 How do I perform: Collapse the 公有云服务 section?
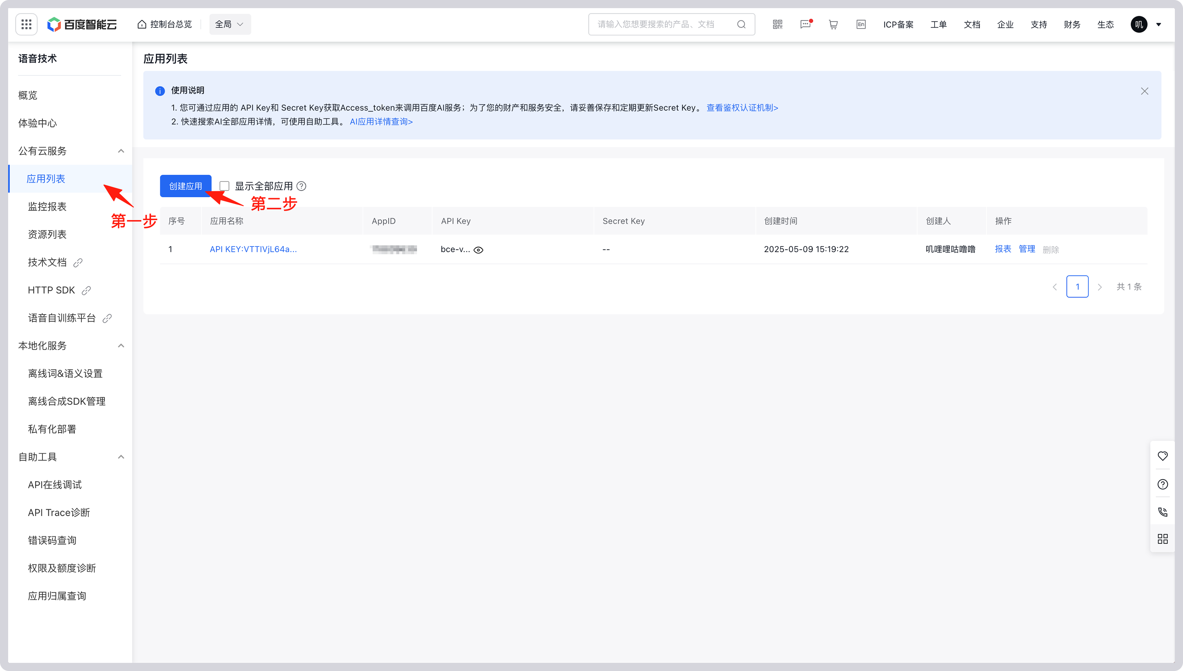pos(121,151)
